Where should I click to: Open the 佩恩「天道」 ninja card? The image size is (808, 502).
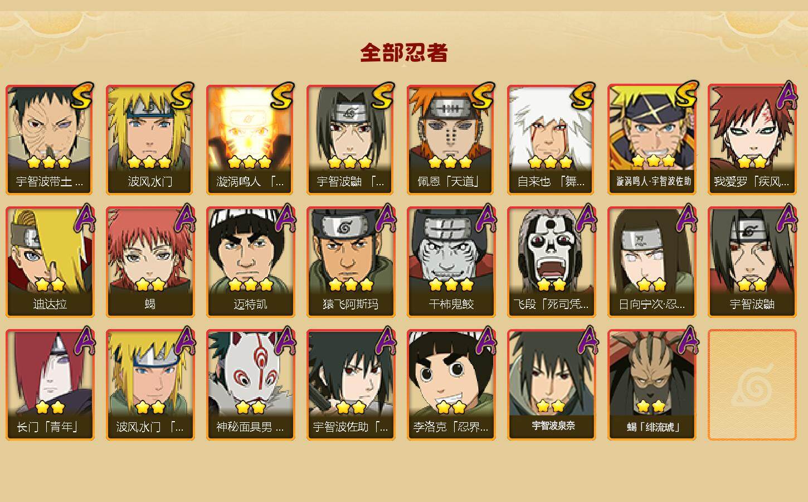click(x=451, y=139)
